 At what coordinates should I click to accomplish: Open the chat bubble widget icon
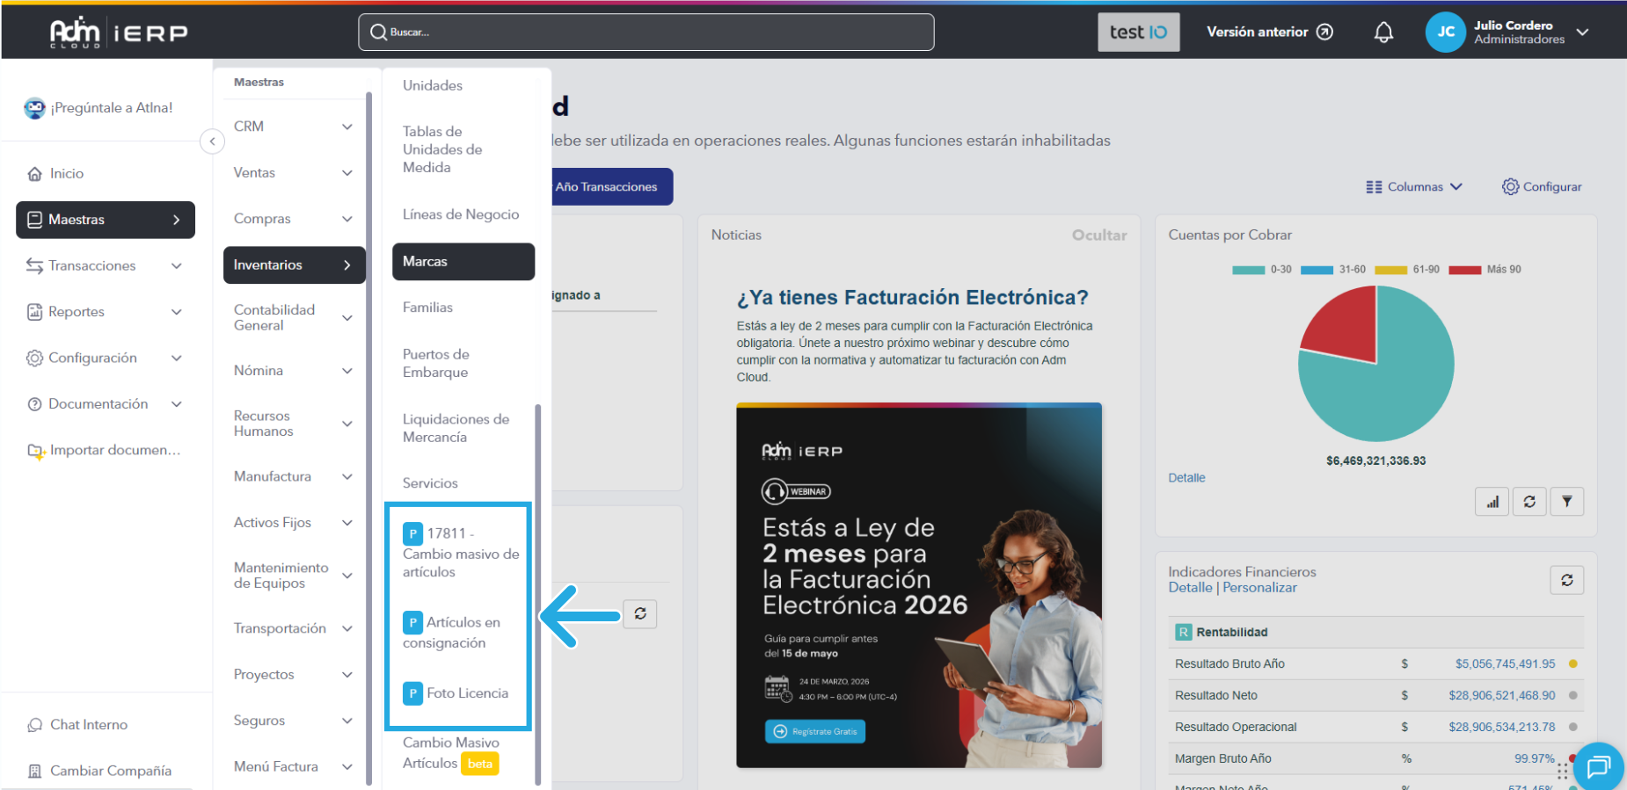pos(1598,767)
